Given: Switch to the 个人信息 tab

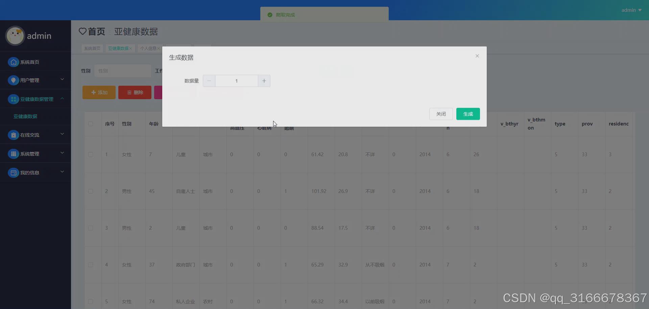Looking at the screenshot, I should click(149, 48).
